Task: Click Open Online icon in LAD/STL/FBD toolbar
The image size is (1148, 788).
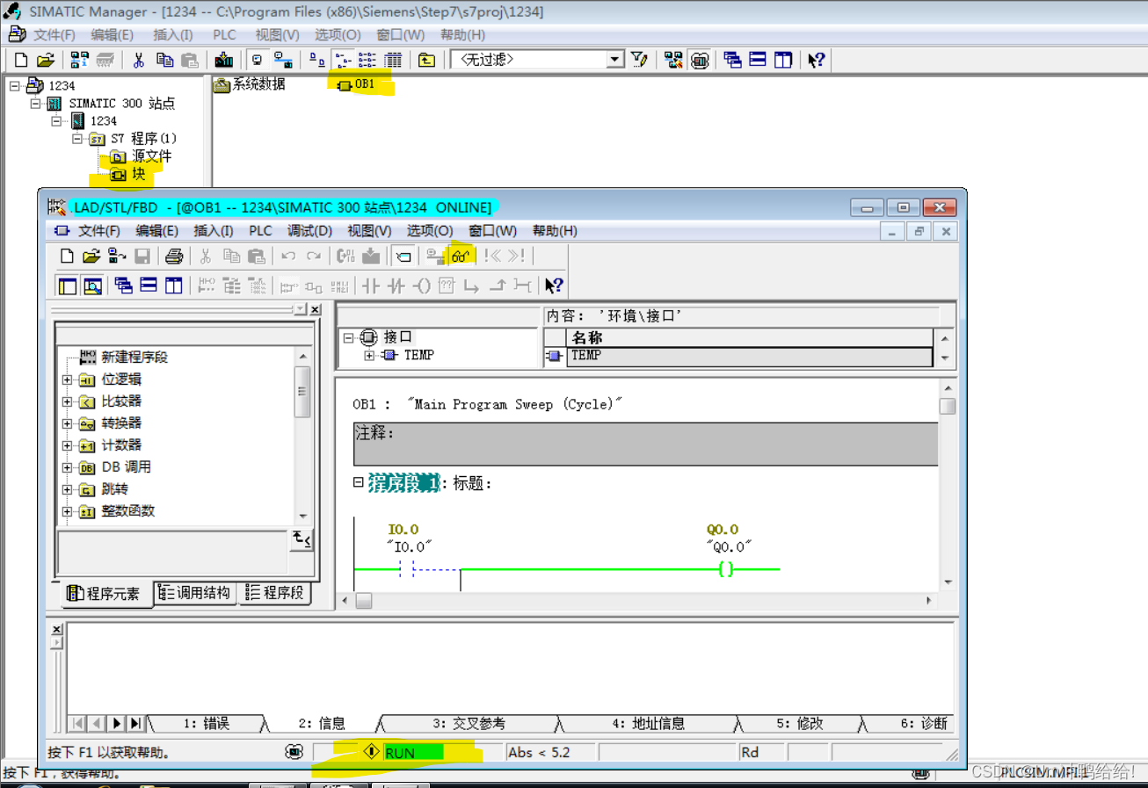Action: (117, 256)
